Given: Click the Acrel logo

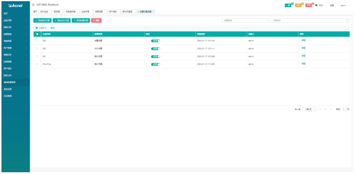Looking at the screenshot, I should (15, 5).
